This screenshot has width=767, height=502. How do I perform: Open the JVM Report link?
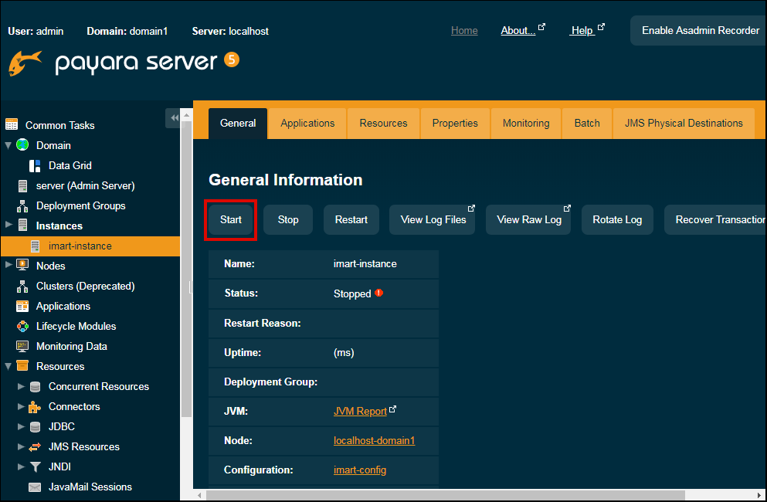(360, 411)
